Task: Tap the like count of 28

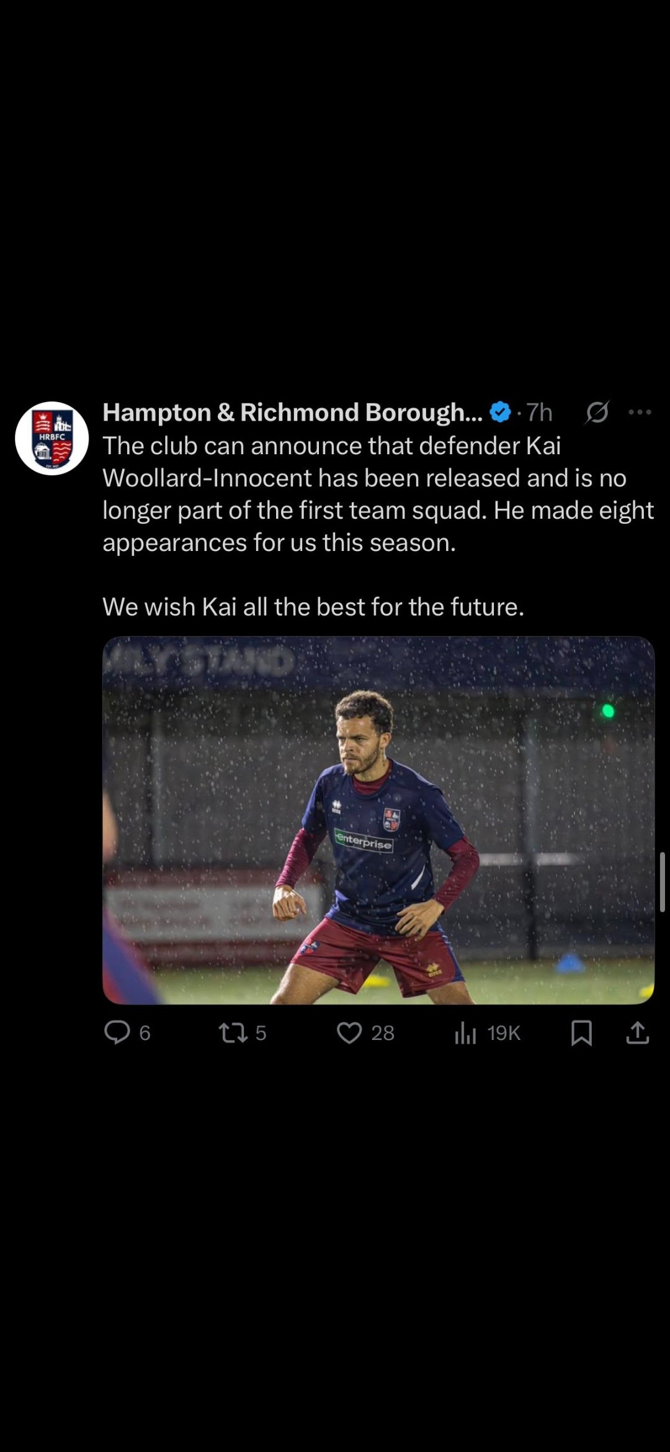Action: [383, 1033]
